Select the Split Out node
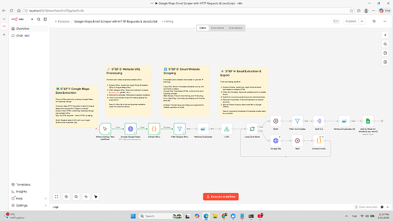 pyautogui.click(x=319, y=121)
